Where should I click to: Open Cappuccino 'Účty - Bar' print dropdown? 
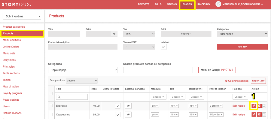pos(216,114)
